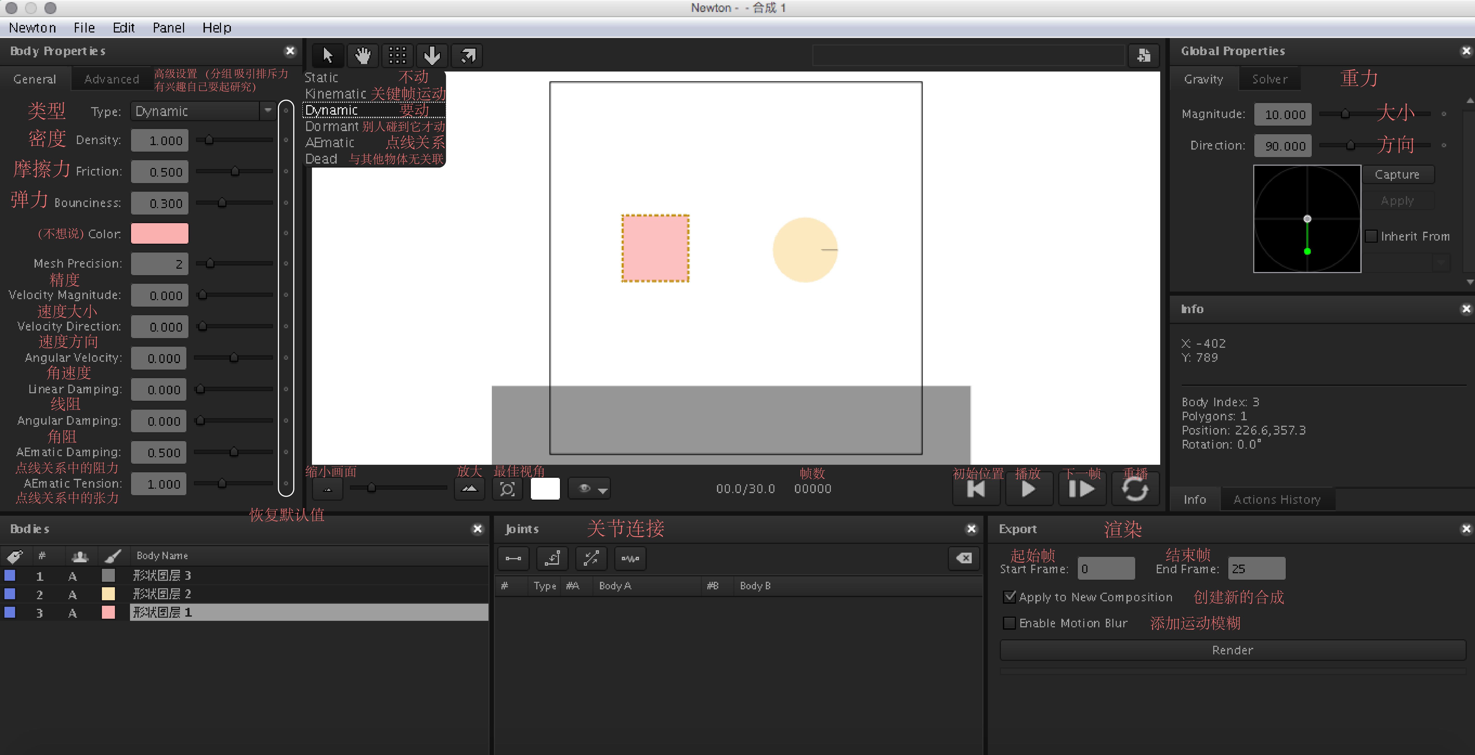
Task: Click the Render button
Action: point(1232,650)
